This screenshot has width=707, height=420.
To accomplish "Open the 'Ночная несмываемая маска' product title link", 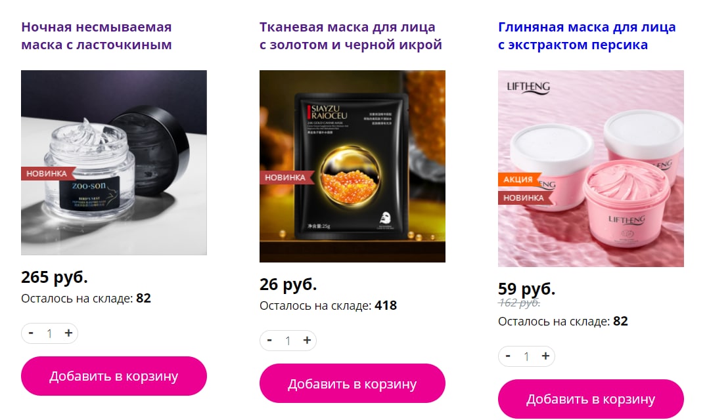I will tap(97, 35).
